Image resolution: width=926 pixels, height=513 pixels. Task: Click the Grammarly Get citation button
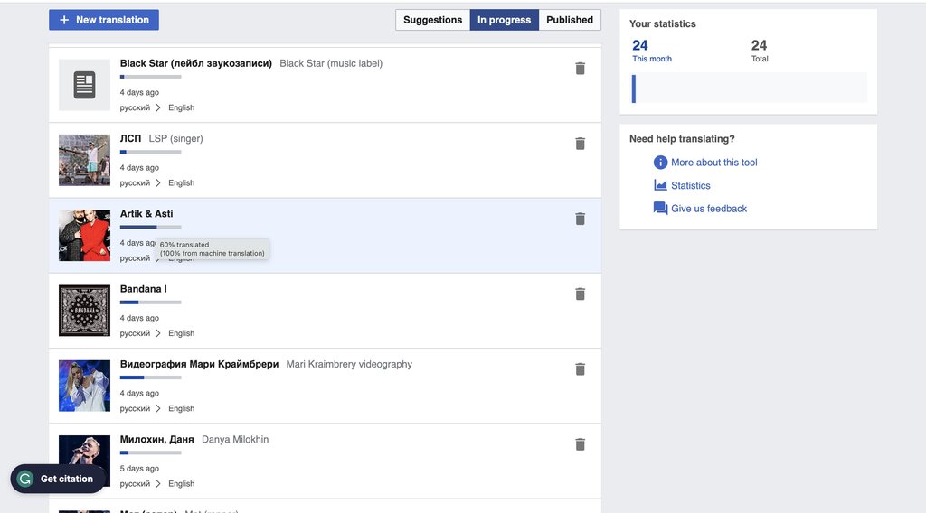pos(57,479)
